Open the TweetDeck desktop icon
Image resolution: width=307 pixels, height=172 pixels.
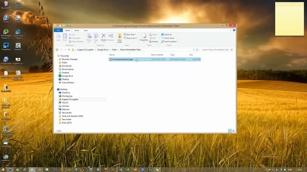click(x=6, y=47)
